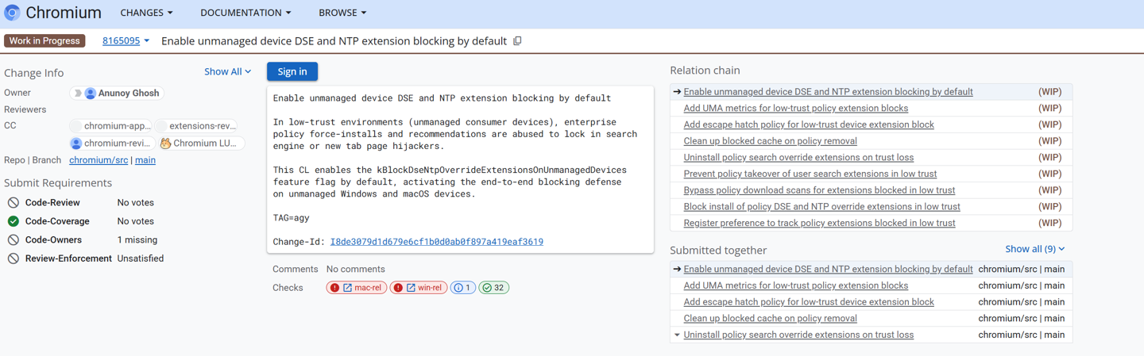The height and width of the screenshot is (356, 1144).
Task: Open Clean up blocked cache link in Submitted together
Action: coord(770,319)
